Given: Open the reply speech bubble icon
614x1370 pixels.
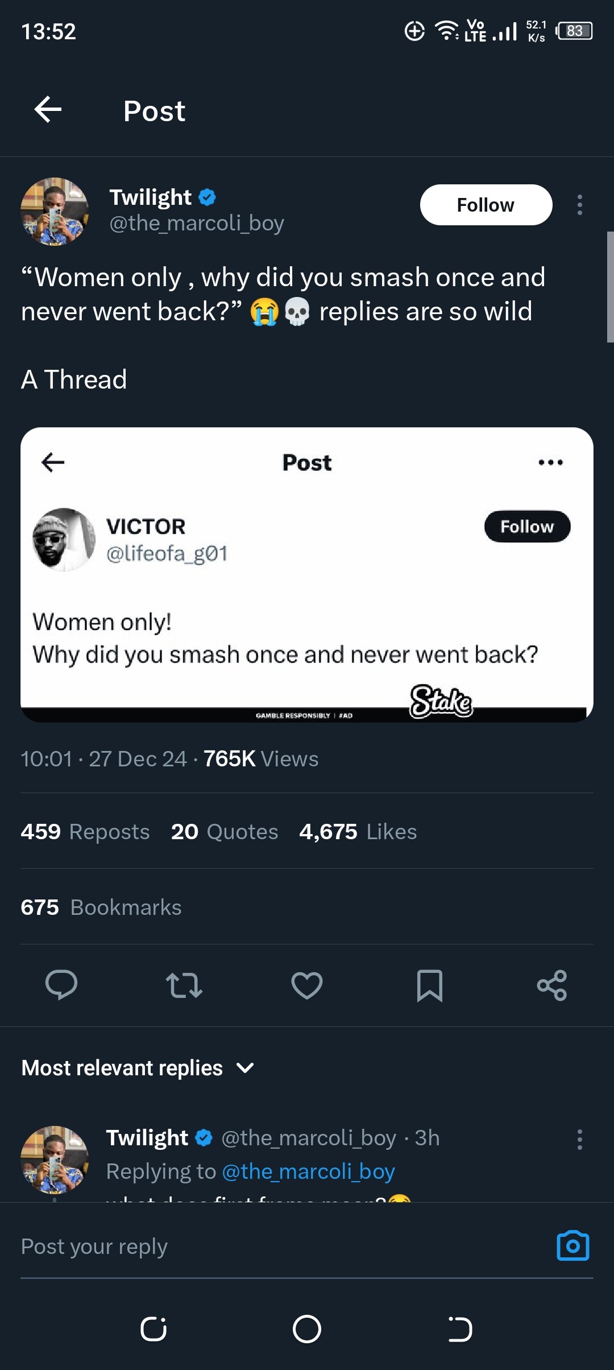Looking at the screenshot, I should pyautogui.click(x=61, y=985).
